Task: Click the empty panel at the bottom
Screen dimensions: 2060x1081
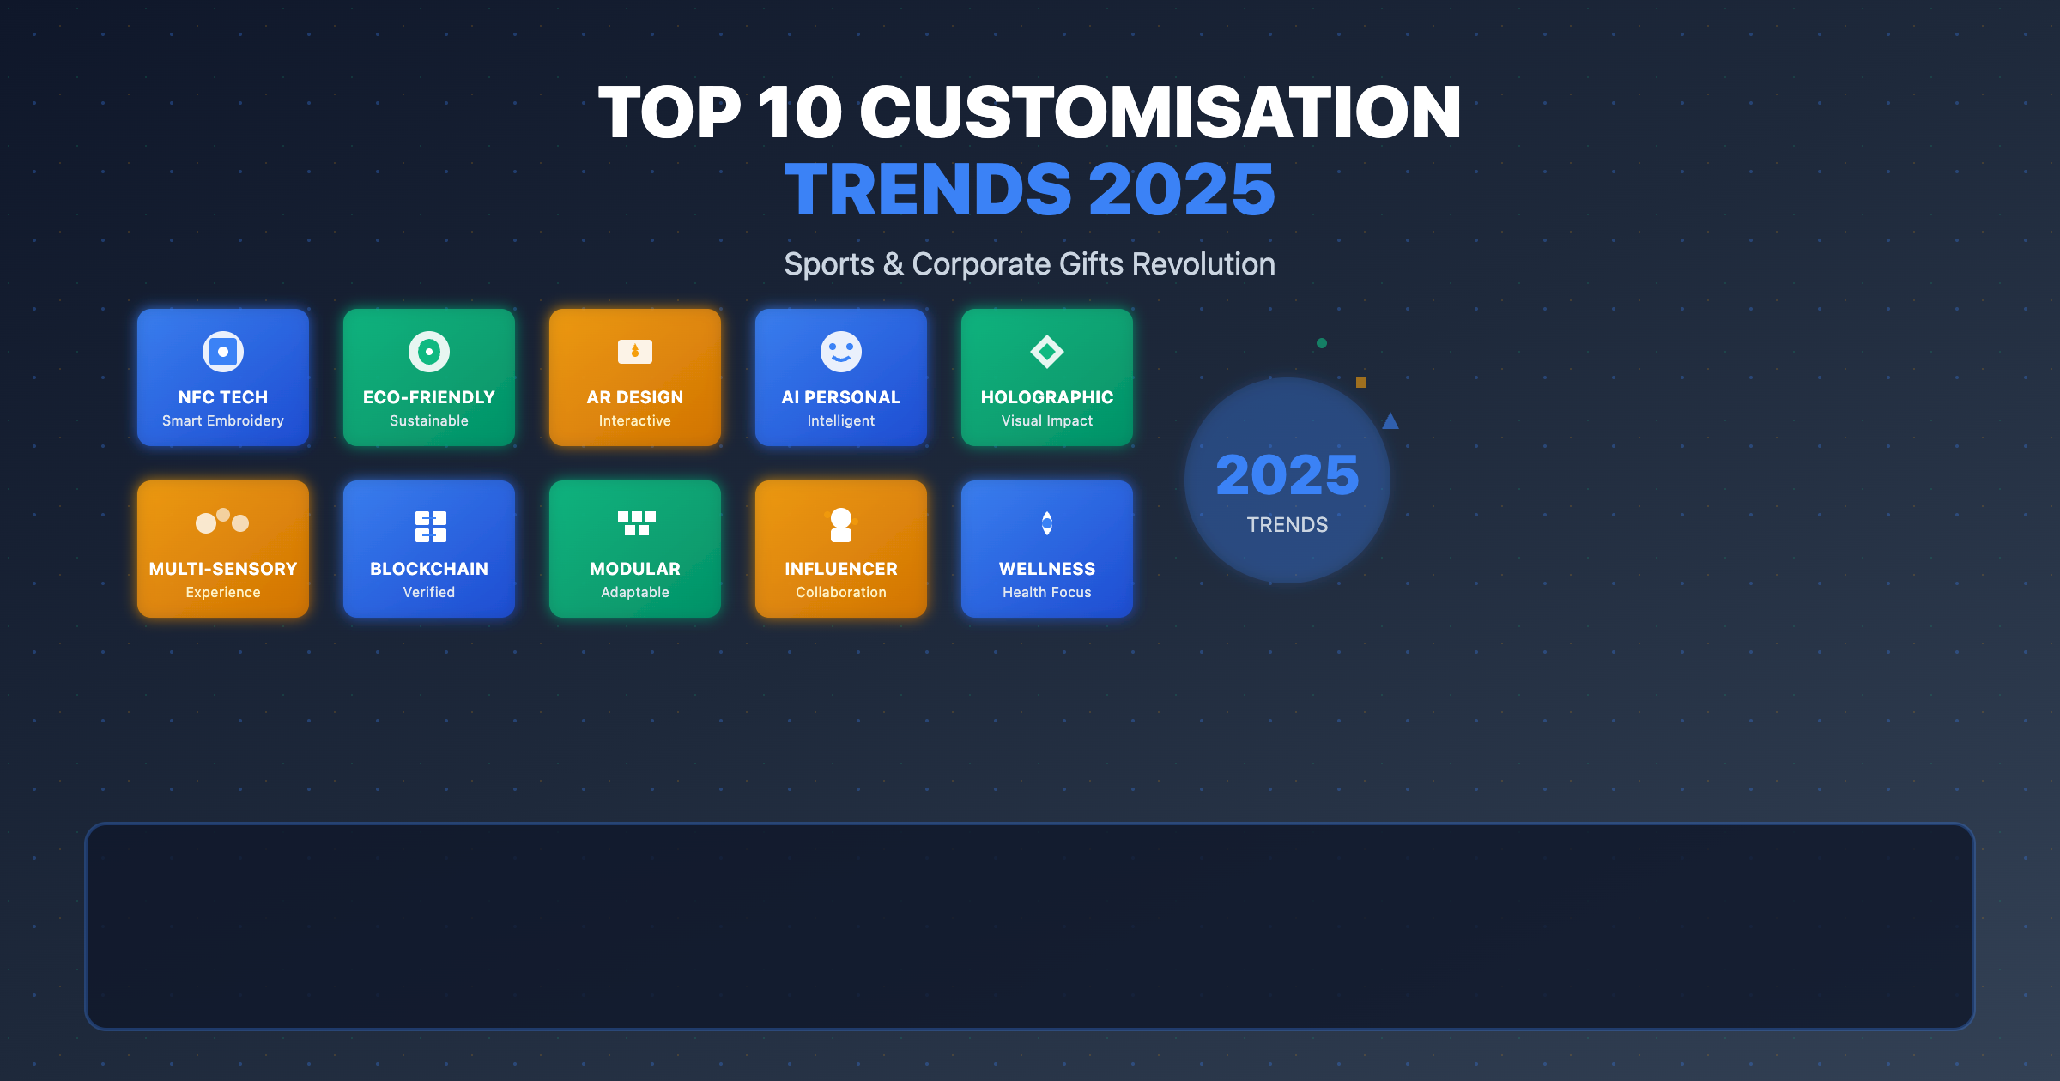Action: click(x=1030, y=927)
